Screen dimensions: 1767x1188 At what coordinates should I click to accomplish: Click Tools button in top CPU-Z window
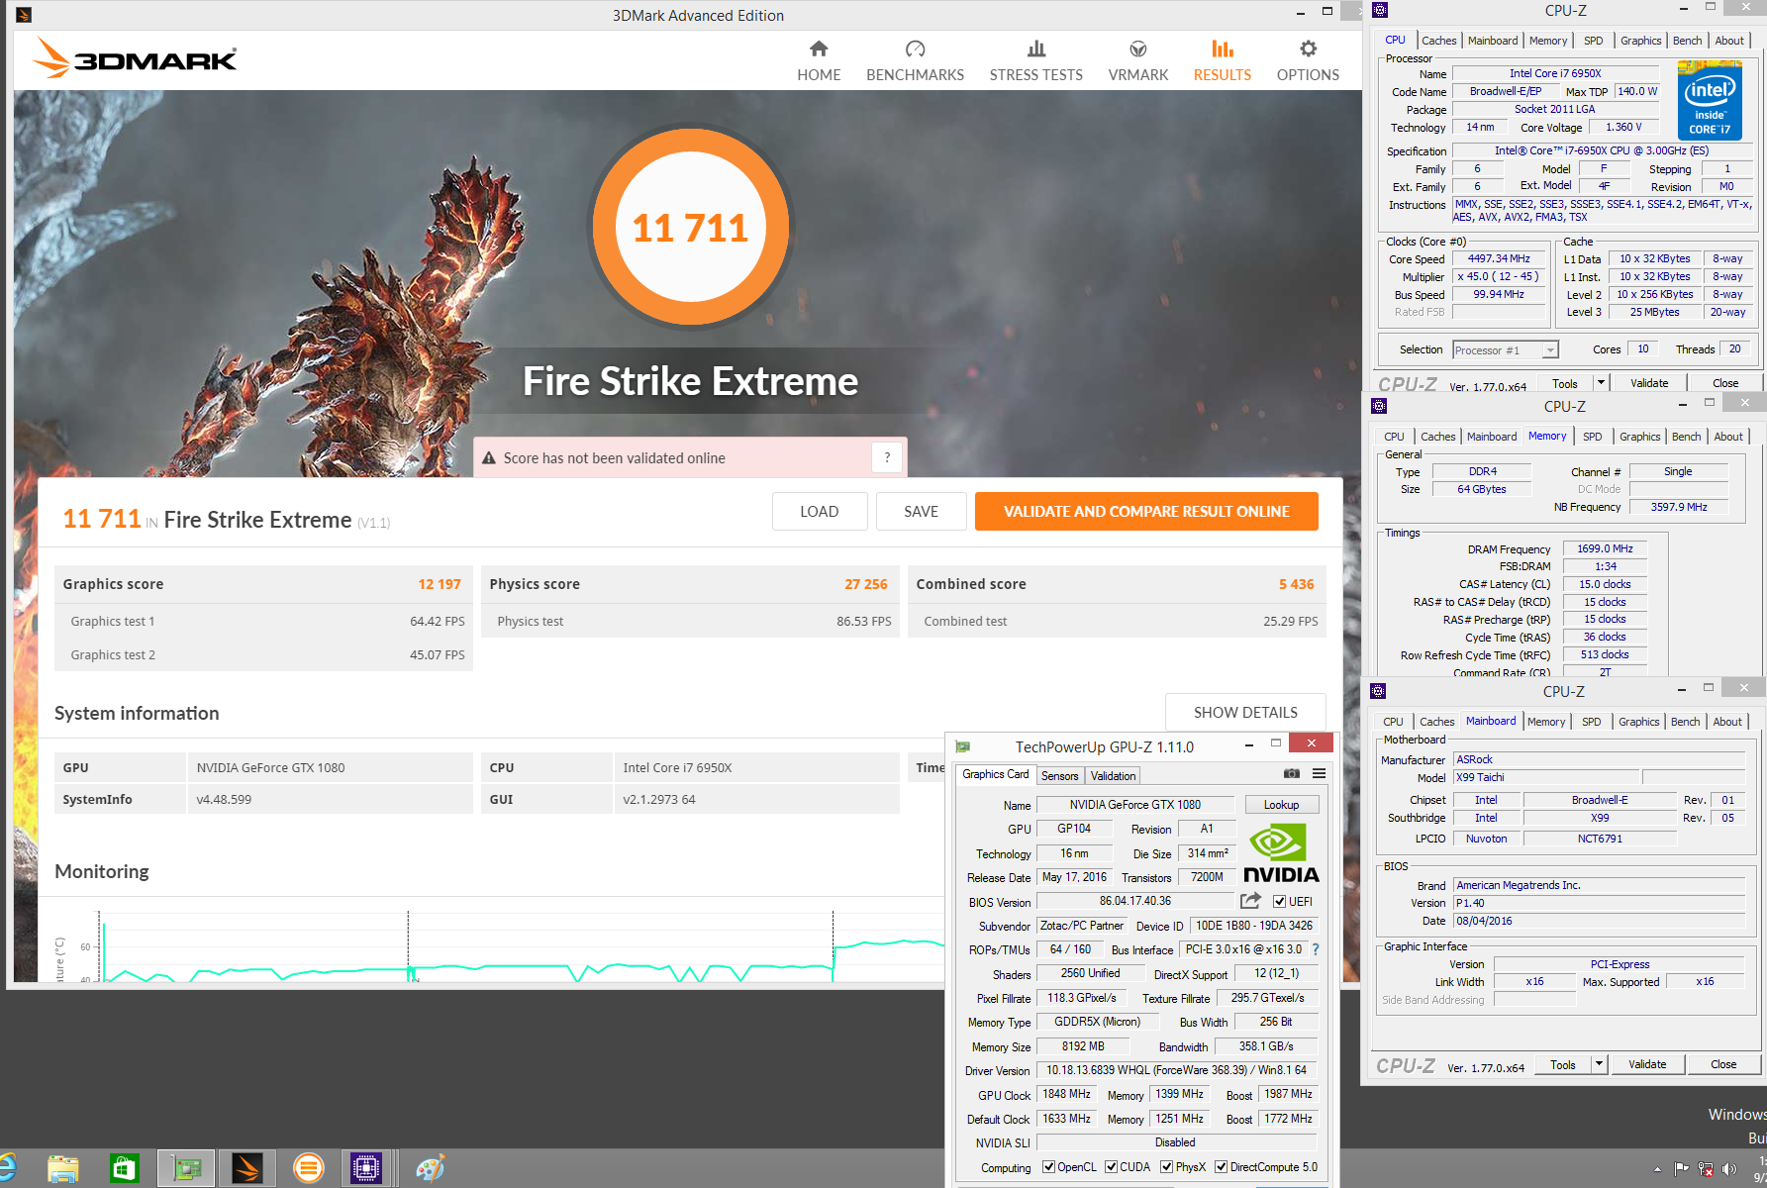tap(1565, 383)
